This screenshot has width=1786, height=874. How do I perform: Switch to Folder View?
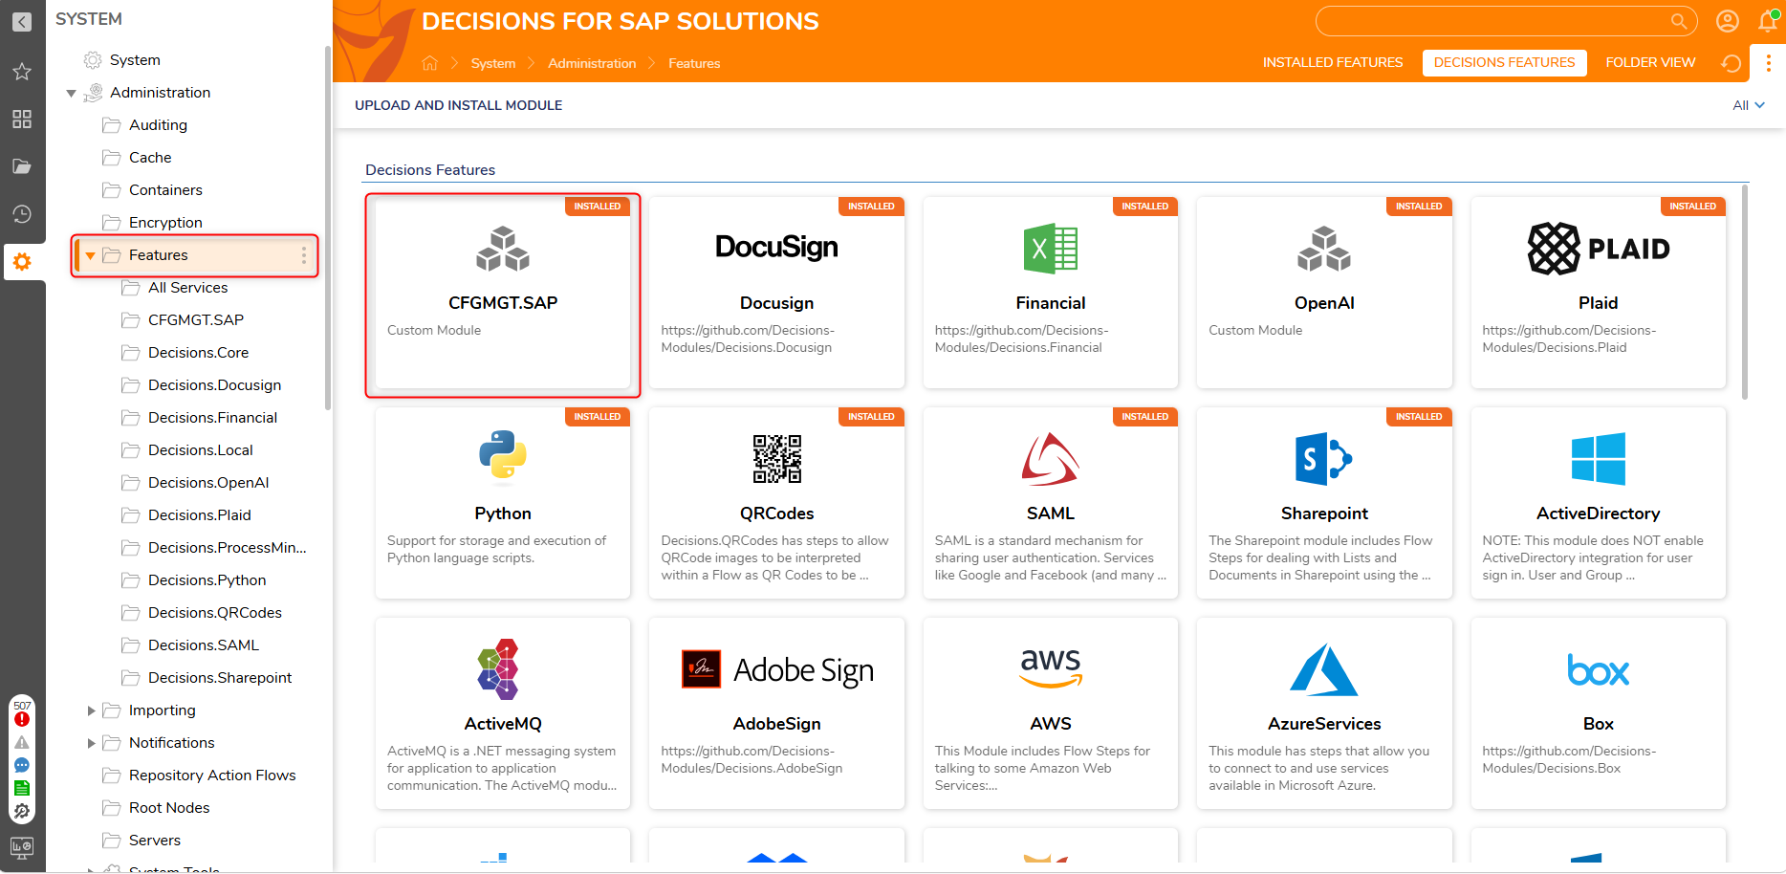(x=1650, y=63)
